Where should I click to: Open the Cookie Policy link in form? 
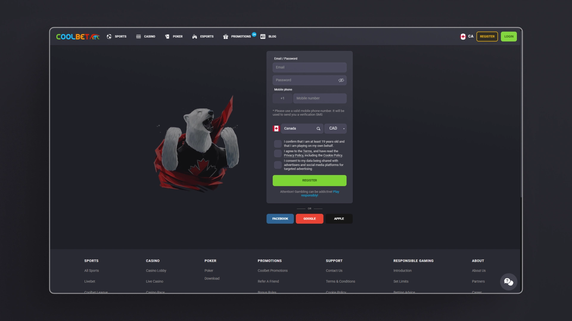[x=333, y=155]
